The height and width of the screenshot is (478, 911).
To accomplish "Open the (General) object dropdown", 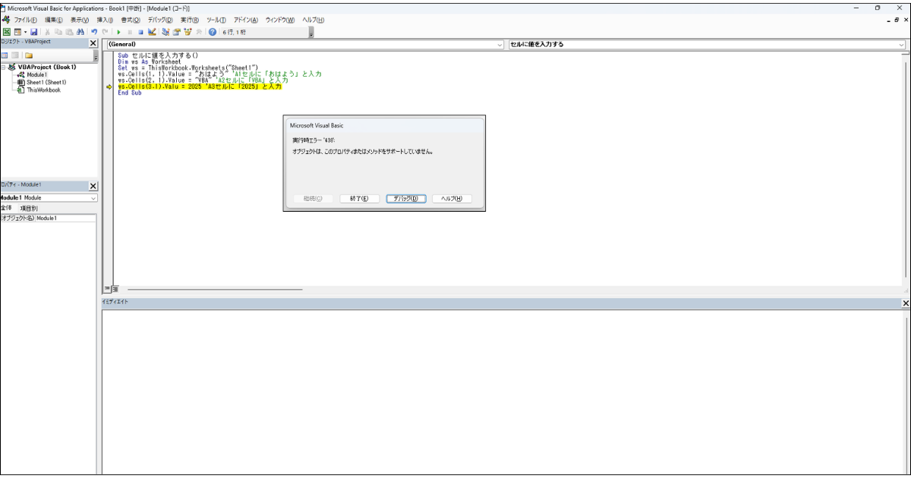I will coord(304,45).
